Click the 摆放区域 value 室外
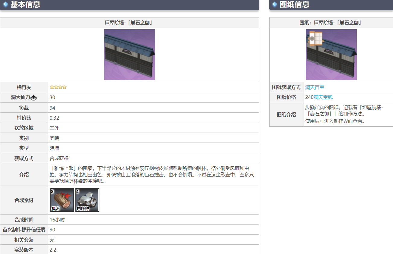The height and width of the screenshot is (254, 393). point(54,128)
